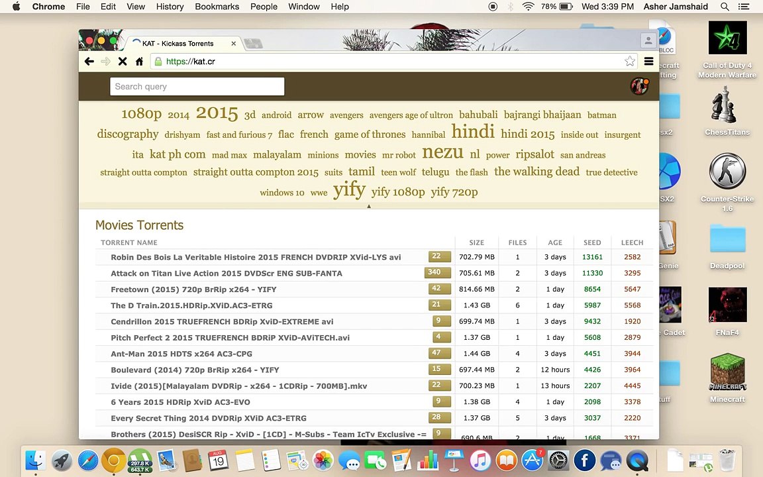Open Safari from the dock
The image size is (763, 477).
87,460
